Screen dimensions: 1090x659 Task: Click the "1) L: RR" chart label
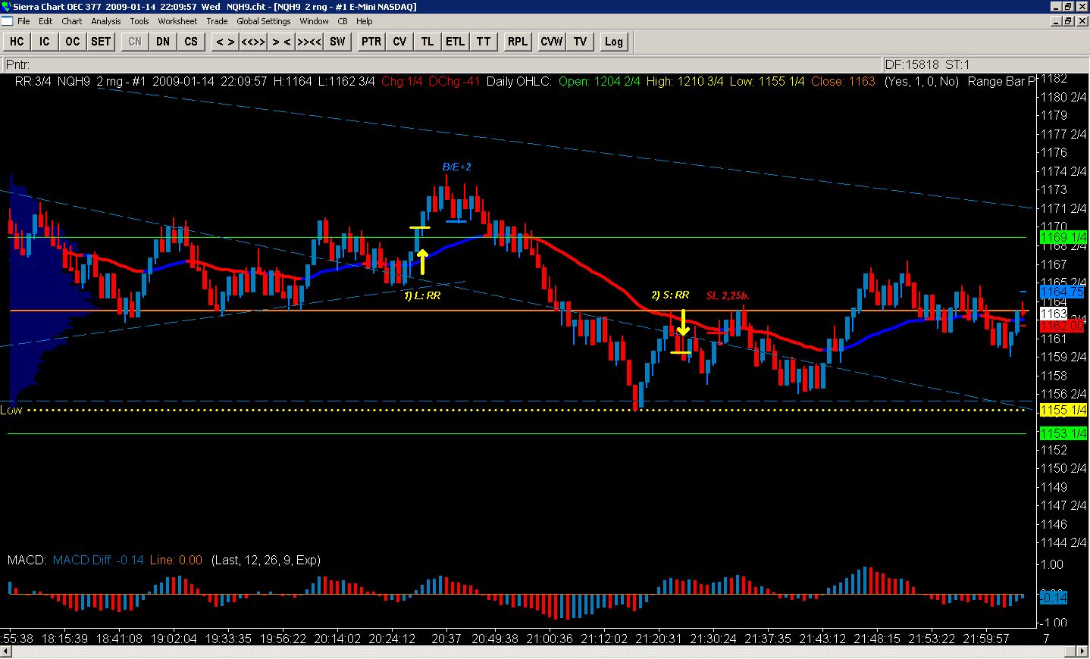(x=422, y=295)
